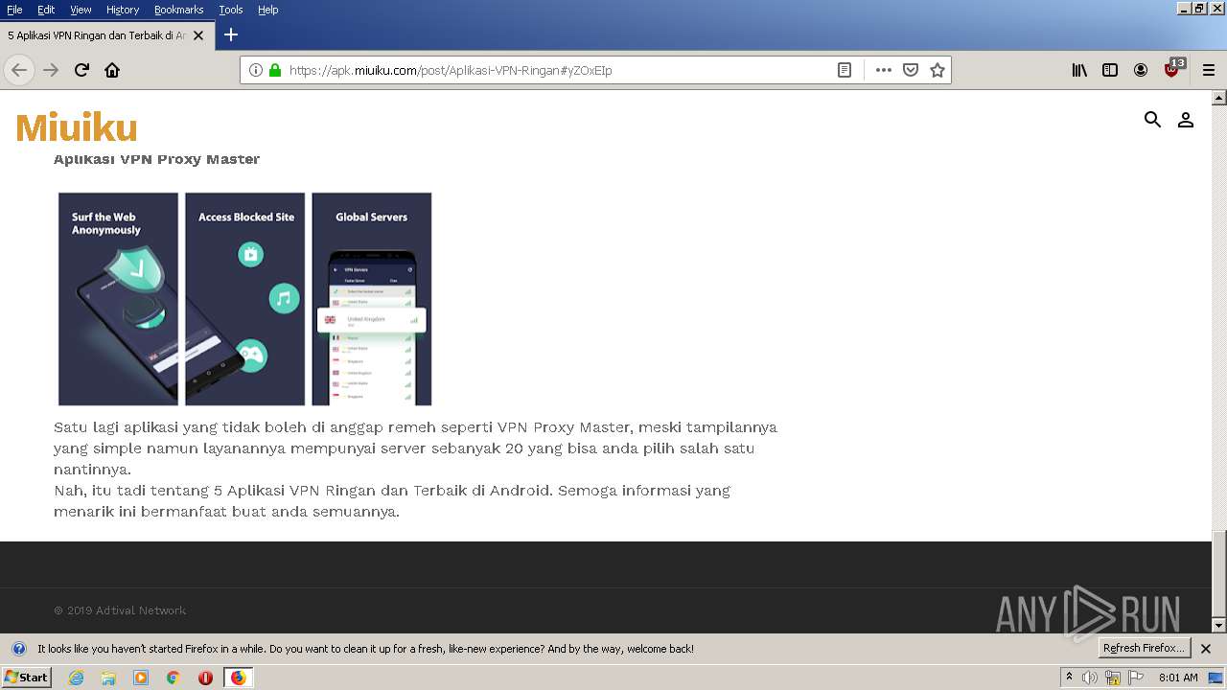This screenshot has height=690, width=1227.
Task: Go to the Miuiku logo link
Action: 77,127
